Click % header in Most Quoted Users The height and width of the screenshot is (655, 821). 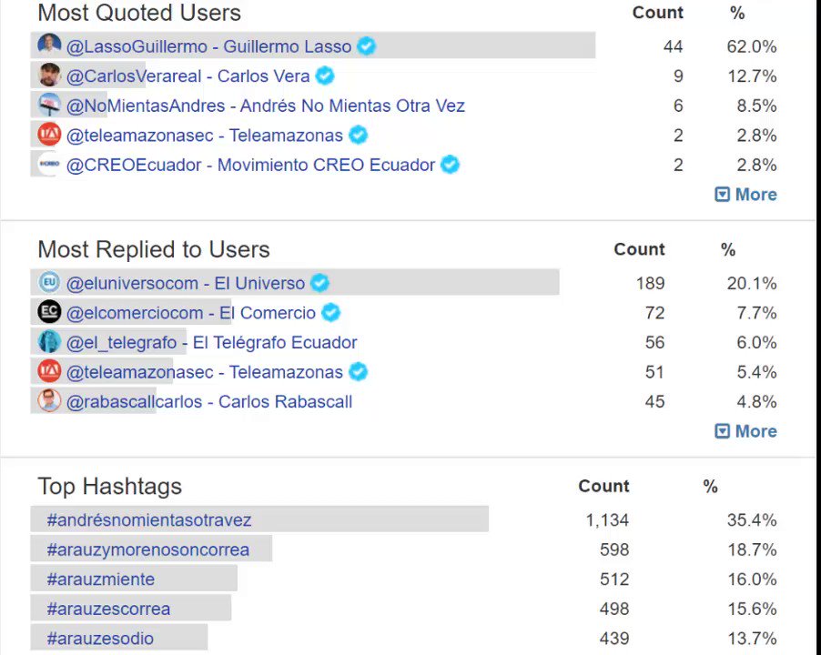pyautogui.click(x=737, y=13)
